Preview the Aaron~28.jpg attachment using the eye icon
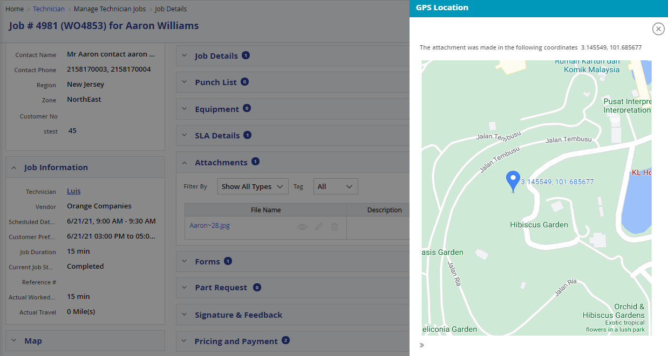 302,227
